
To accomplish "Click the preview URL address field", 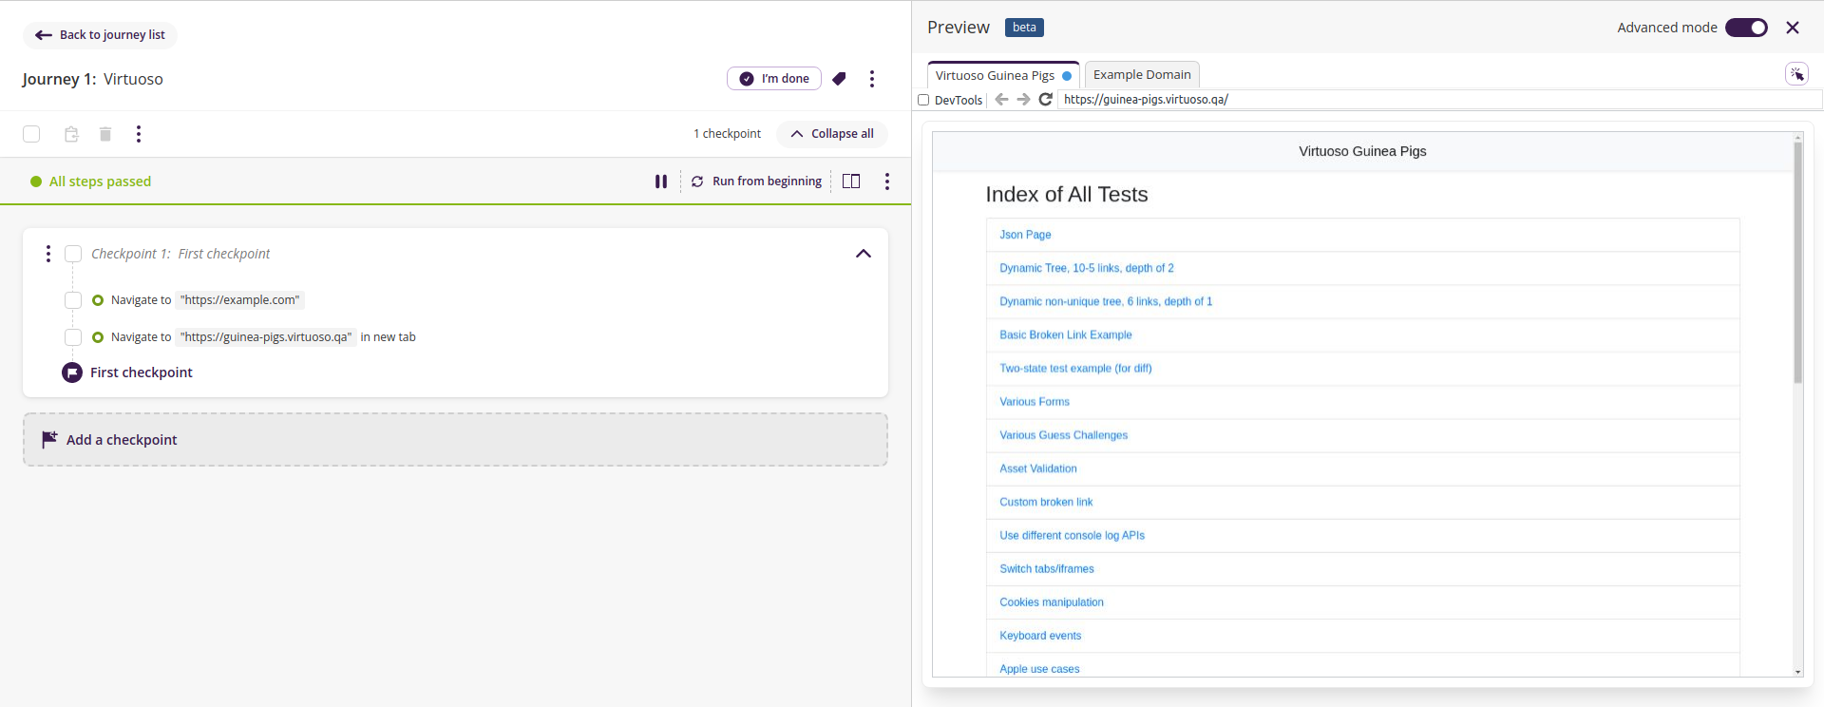I will coord(1439,100).
